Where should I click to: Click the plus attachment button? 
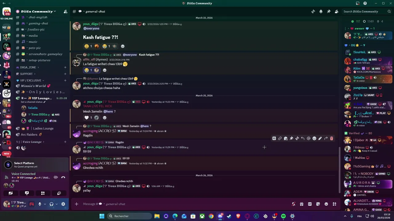[x=76, y=204]
